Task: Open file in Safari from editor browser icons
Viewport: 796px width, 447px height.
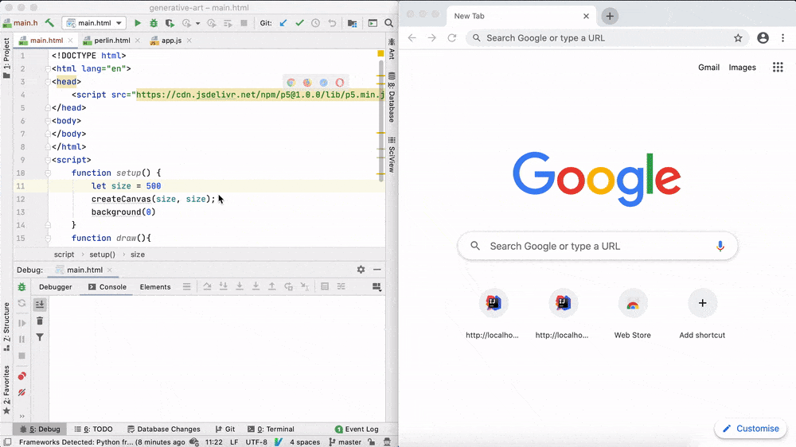Action: tap(323, 82)
